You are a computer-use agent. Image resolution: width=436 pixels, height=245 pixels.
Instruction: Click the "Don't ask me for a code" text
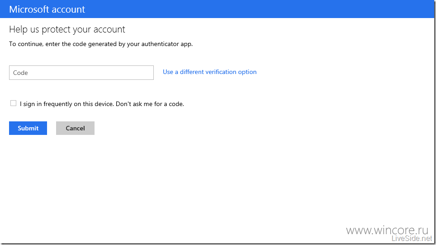point(150,104)
